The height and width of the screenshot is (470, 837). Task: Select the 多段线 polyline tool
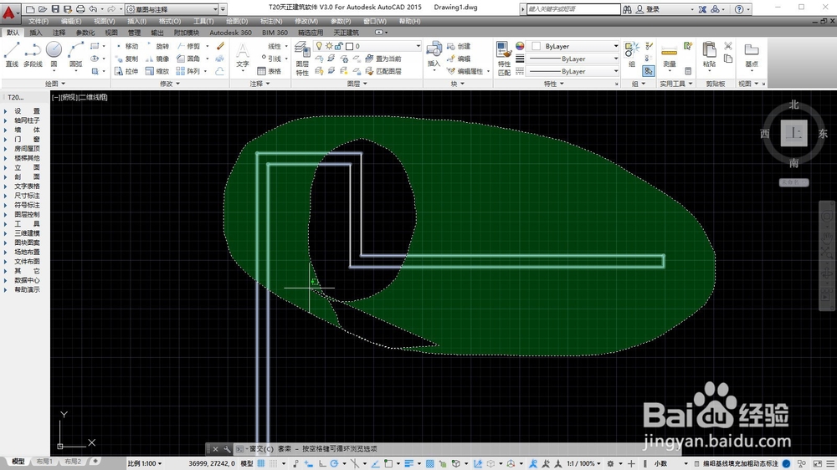[x=33, y=54]
